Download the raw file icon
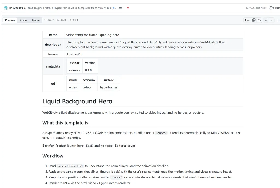This screenshot has width=280, height=188. [x=259, y=20]
